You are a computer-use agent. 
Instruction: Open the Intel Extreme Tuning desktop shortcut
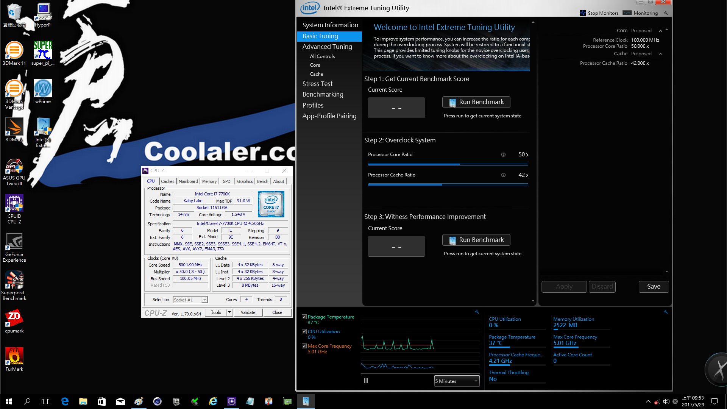(43, 133)
